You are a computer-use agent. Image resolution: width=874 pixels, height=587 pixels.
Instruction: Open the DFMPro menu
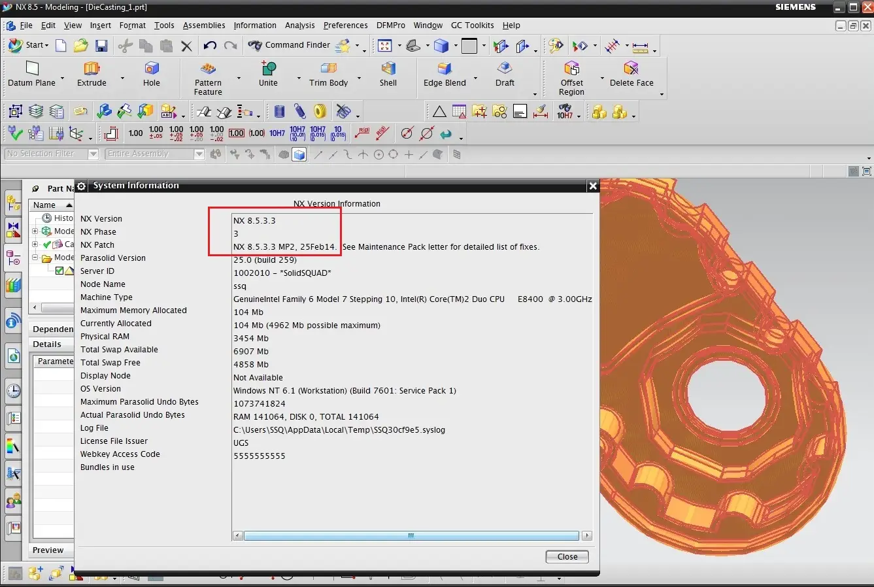391,25
